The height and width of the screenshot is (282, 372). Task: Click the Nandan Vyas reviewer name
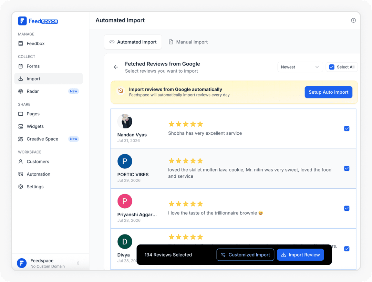(132, 135)
